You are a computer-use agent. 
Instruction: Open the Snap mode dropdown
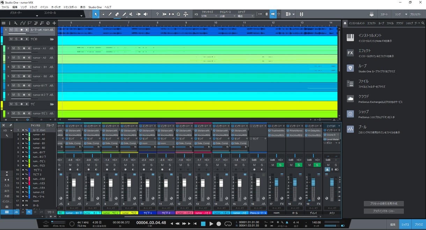(245, 16)
